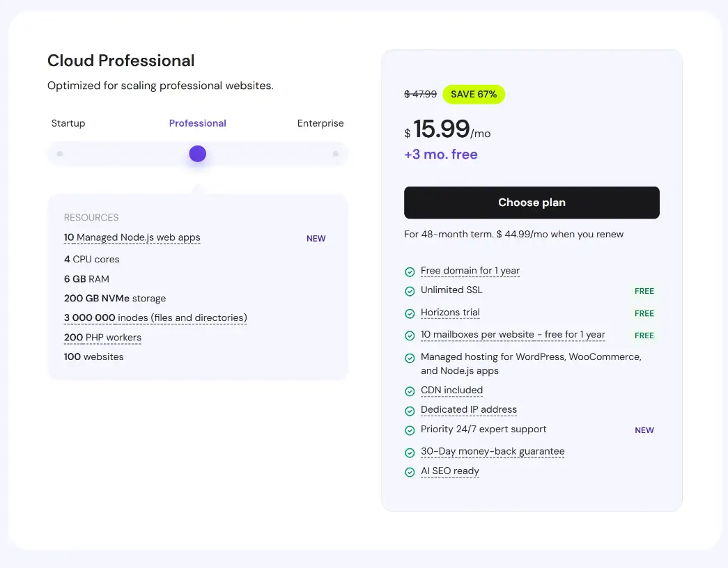Click checkmark icon beside Free domain

(x=410, y=271)
